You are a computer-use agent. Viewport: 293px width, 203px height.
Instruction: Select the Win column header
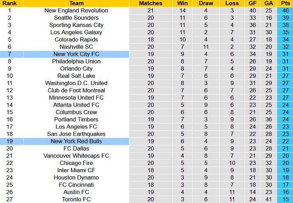coord(183,3)
